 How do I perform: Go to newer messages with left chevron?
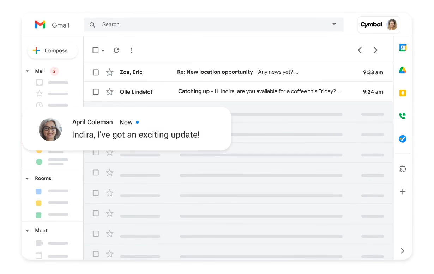pyautogui.click(x=360, y=50)
